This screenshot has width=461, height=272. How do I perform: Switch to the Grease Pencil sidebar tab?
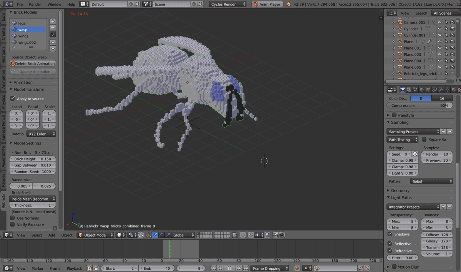tap(3, 127)
